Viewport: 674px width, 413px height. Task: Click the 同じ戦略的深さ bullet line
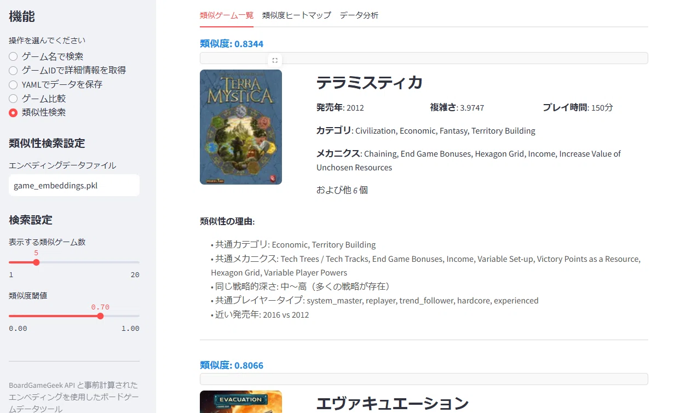pos(302,286)
